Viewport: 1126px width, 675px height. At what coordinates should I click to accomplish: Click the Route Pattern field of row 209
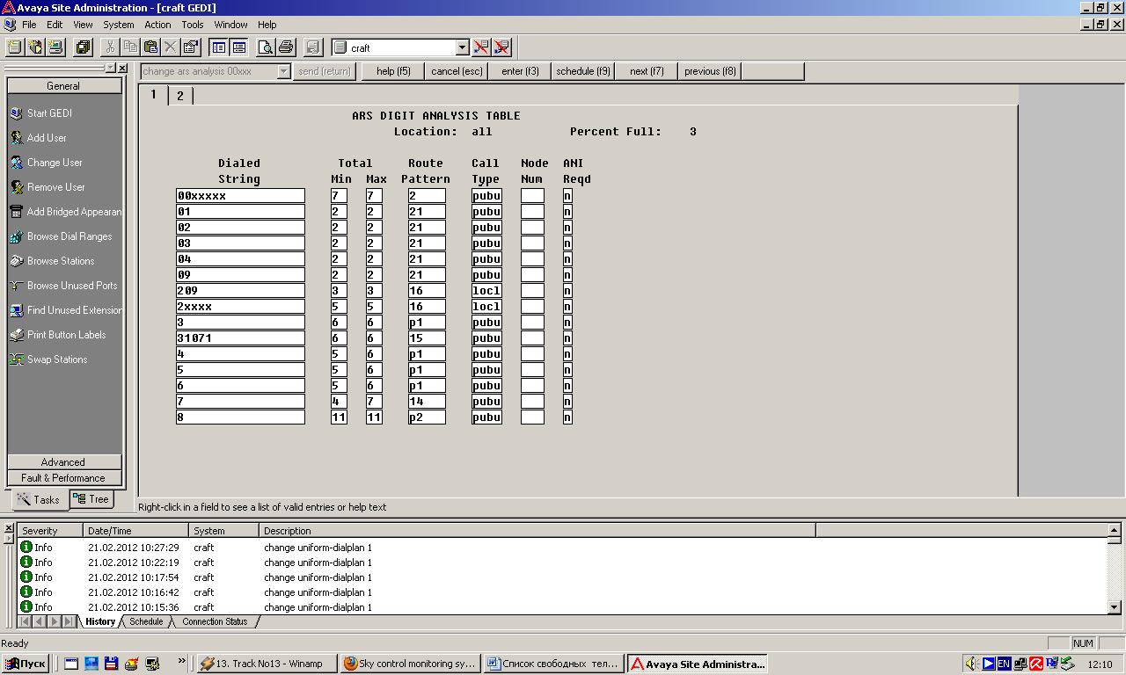427,291
